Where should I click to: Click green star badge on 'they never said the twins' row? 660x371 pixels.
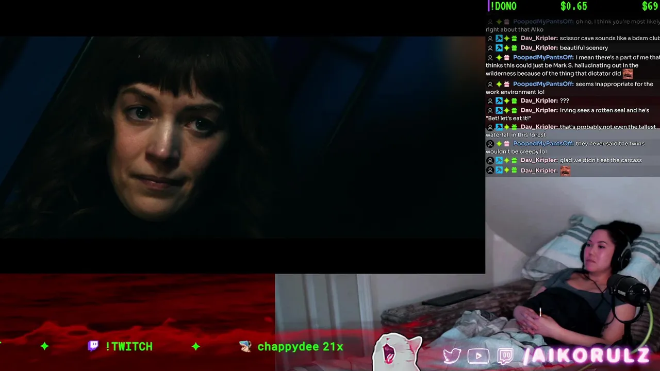pyautogui.click(x=499, y=143)
